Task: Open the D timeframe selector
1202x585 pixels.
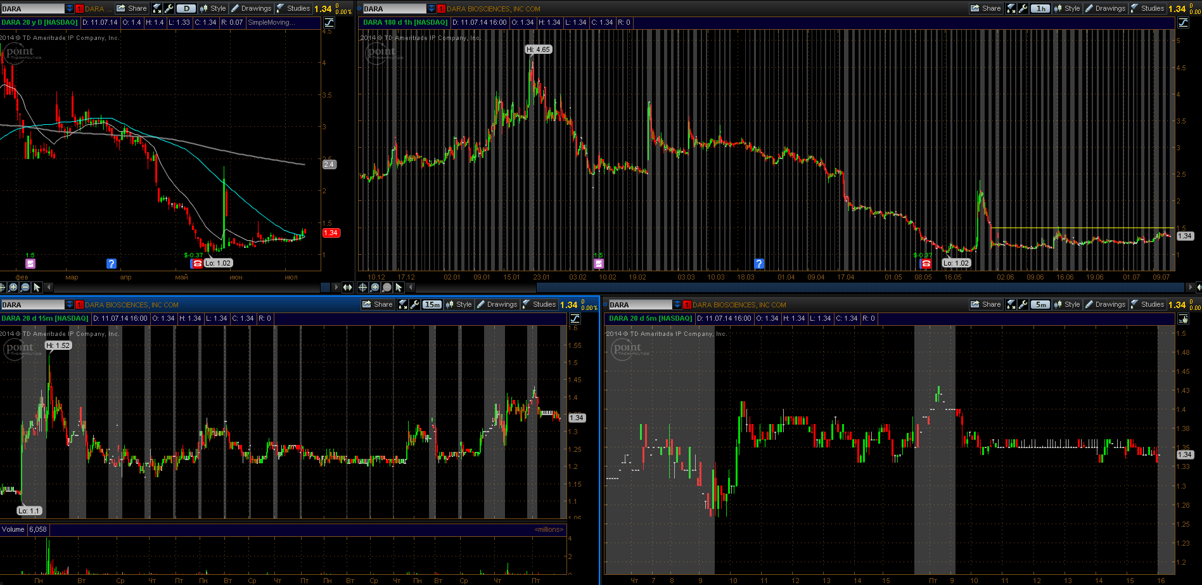Action: click(x=186, y=8)
